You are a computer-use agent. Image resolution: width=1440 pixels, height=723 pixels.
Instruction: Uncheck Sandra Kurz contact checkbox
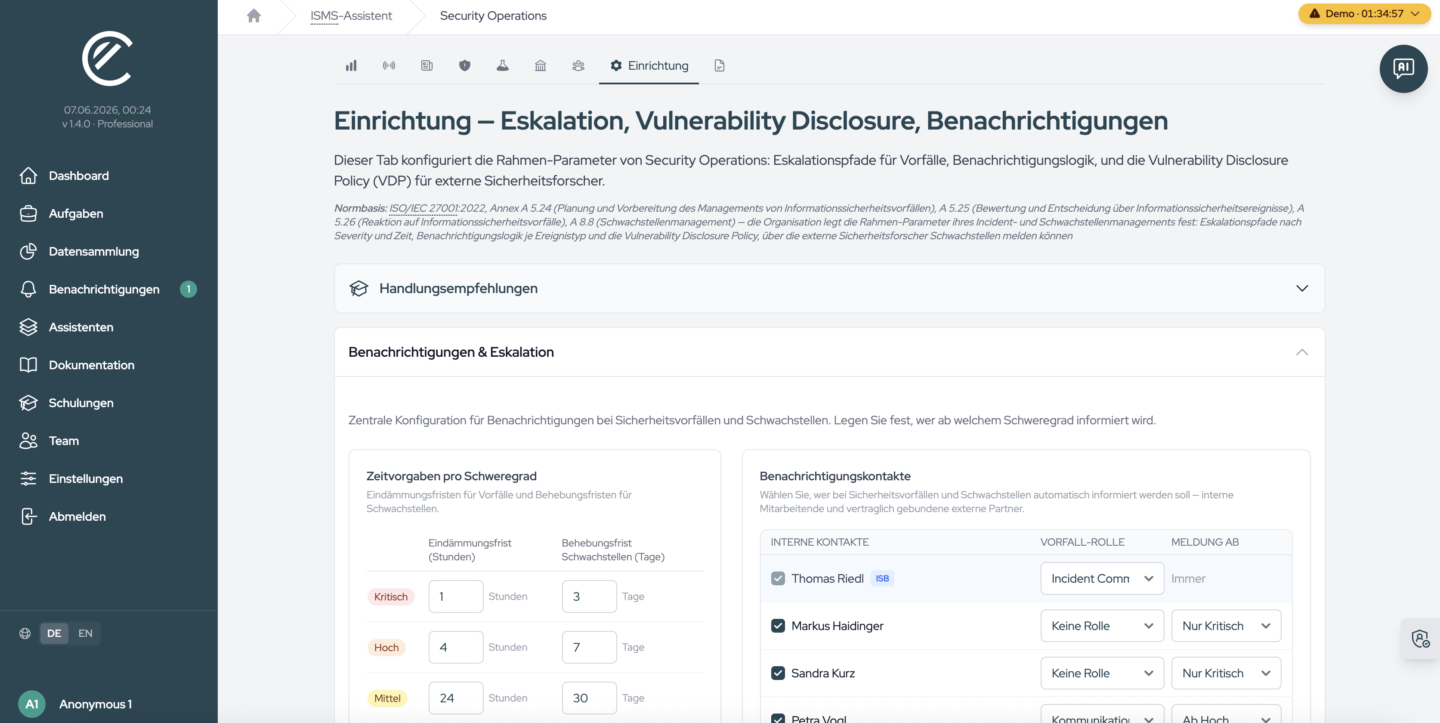click(778, 673)
